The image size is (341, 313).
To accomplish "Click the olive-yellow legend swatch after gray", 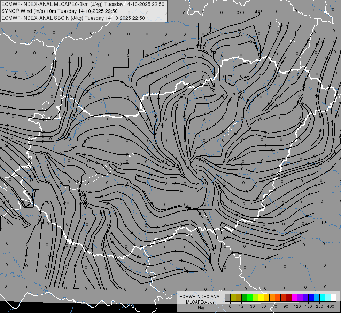I will [233, 297].
